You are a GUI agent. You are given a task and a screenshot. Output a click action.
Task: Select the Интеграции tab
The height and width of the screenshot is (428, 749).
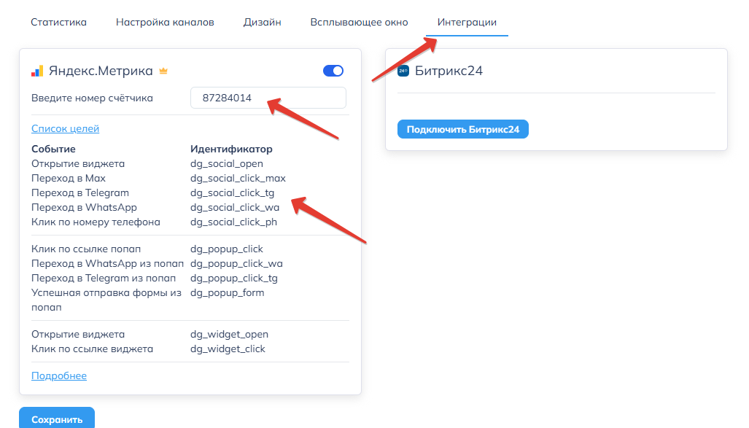click(x=467, y=22)
